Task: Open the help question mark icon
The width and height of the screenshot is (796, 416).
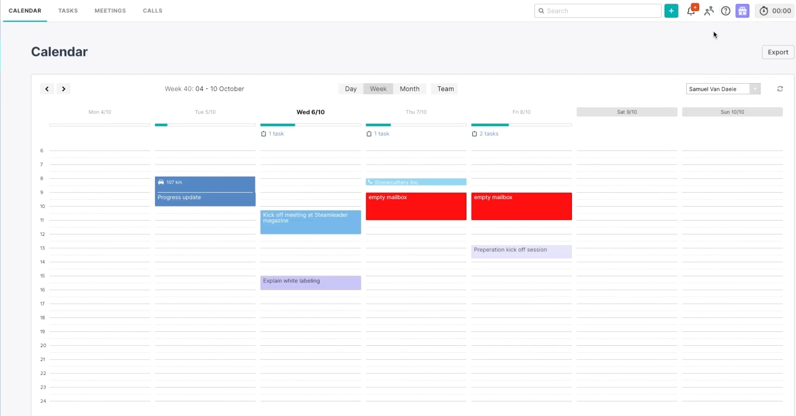Action: tap(726, 11)
